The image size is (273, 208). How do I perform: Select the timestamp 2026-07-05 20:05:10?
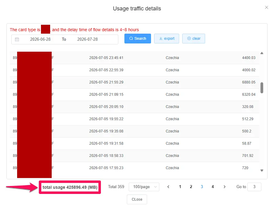[x=106, y=107]
